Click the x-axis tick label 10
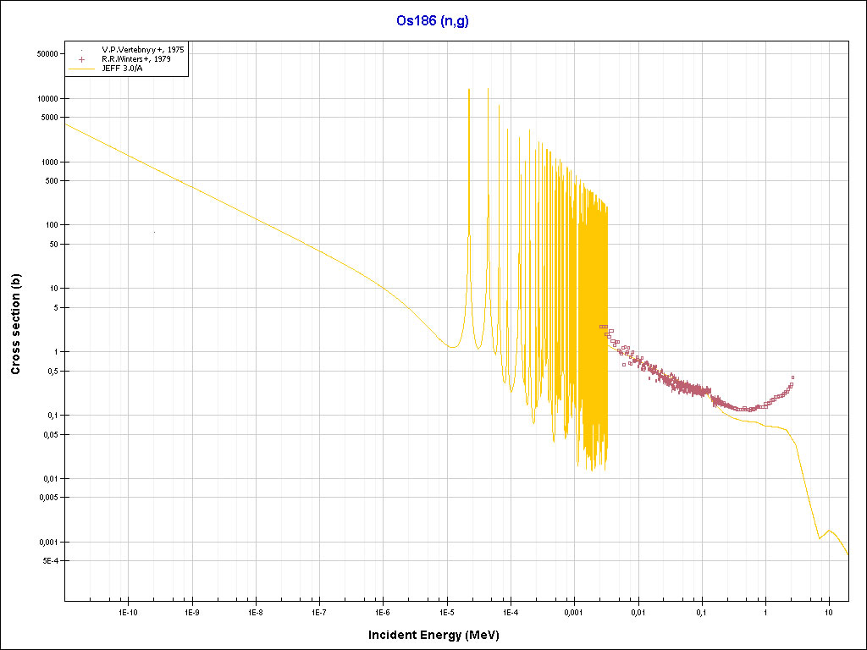 tap(829, 611)
